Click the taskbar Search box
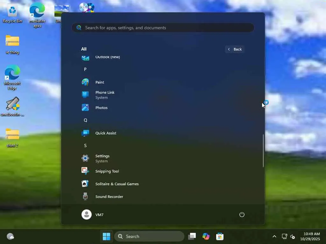This screenshot has height=244, width=326. coord(149,236)
